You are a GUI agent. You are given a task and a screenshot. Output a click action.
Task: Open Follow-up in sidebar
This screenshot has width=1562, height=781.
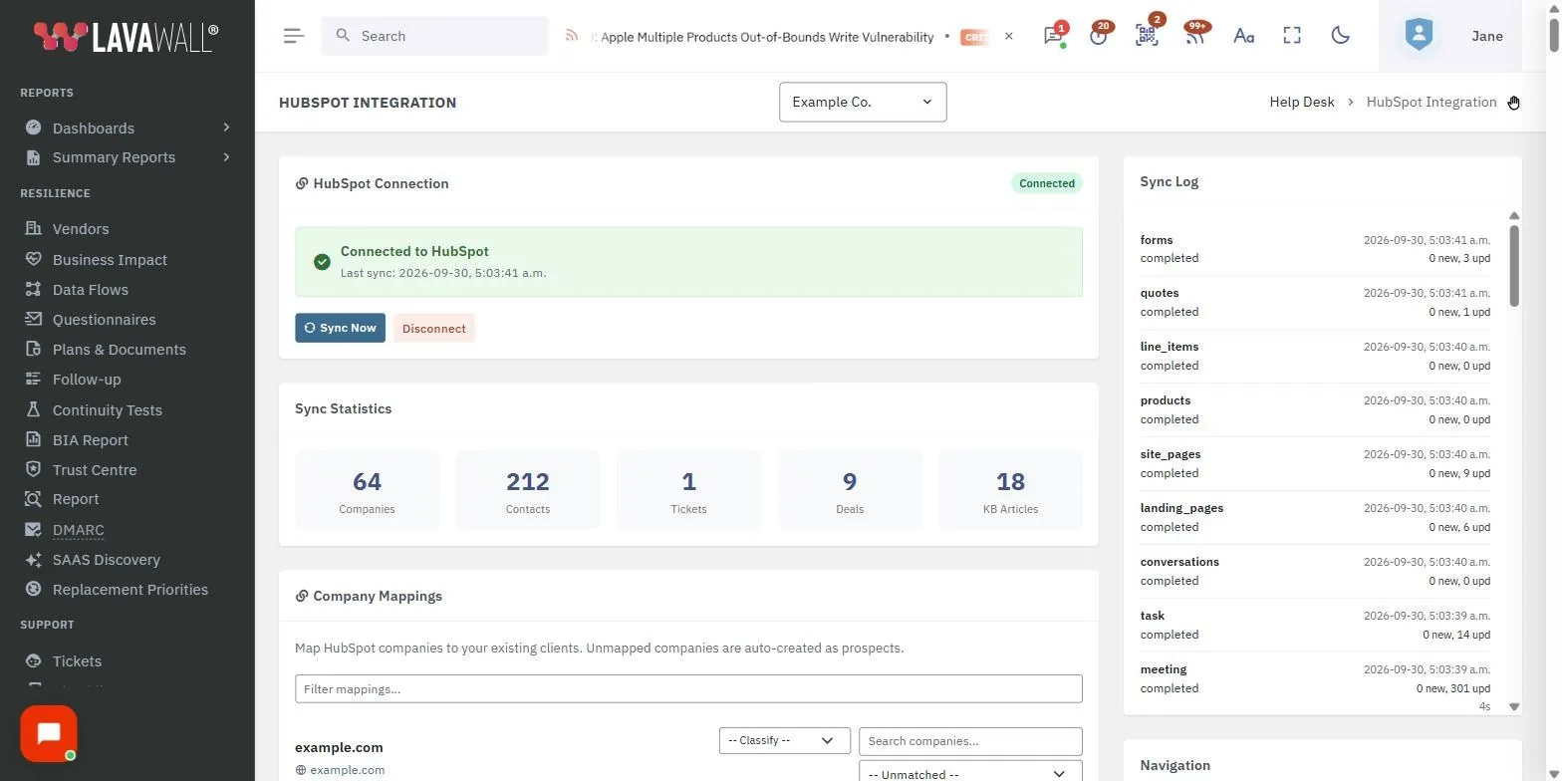click(87, 380)
